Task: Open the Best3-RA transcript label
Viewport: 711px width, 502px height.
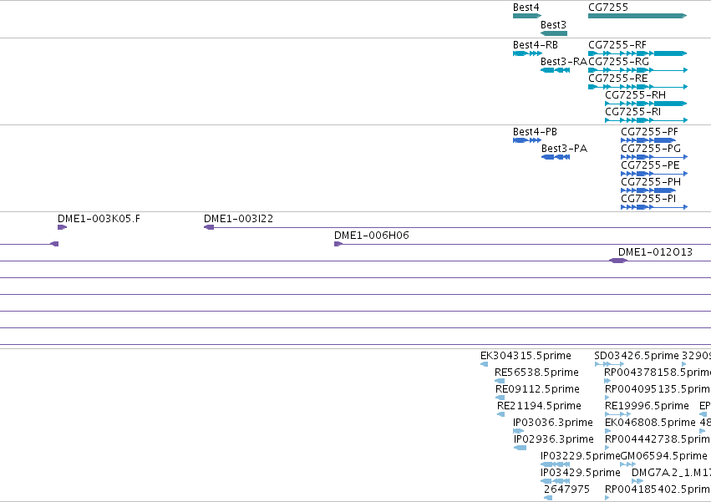Action: [x=564, y=61]
